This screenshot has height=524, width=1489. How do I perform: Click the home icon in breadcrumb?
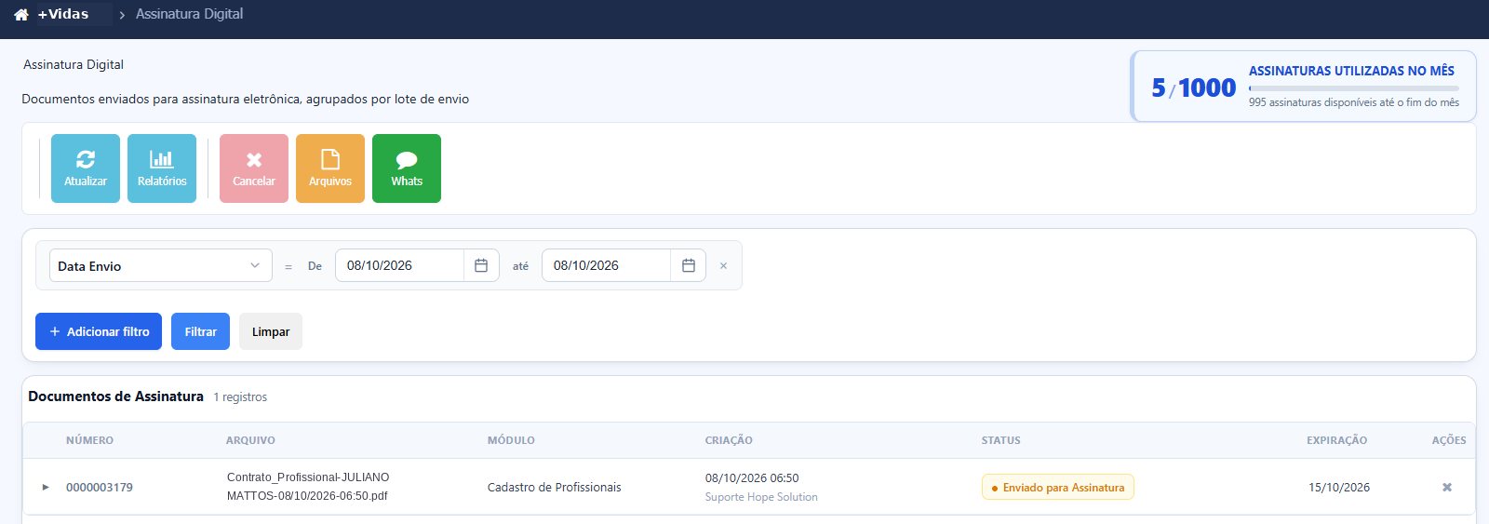point(21,15)
